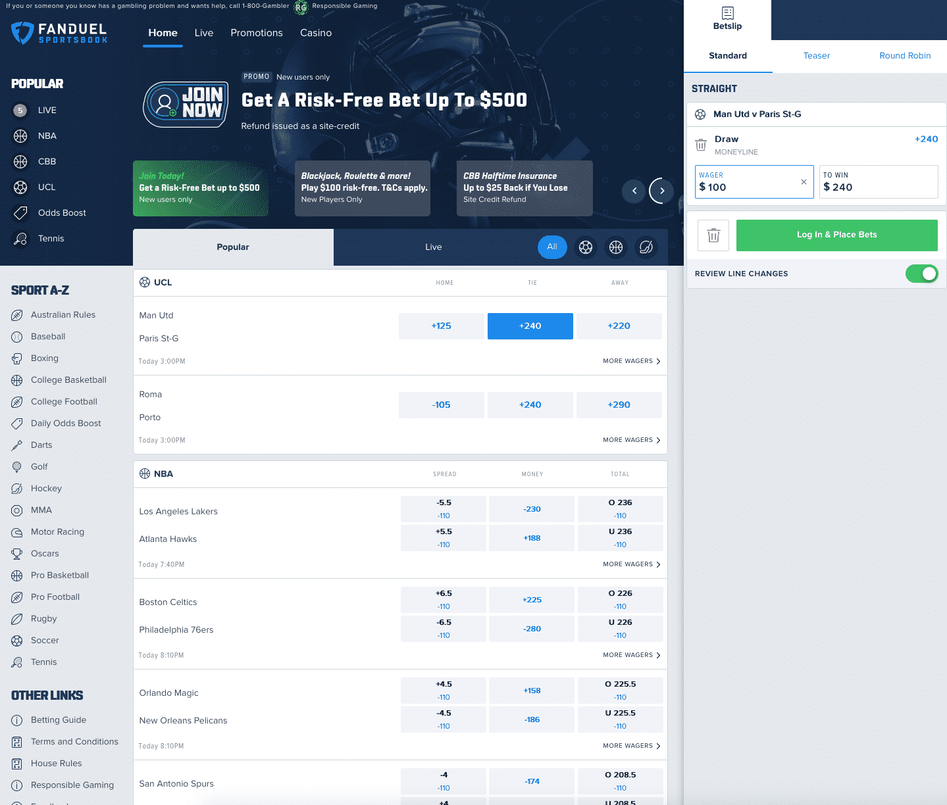Clear the wager amount with the X
The width and height of the screenshot is (947, 805).
point(804,182)
